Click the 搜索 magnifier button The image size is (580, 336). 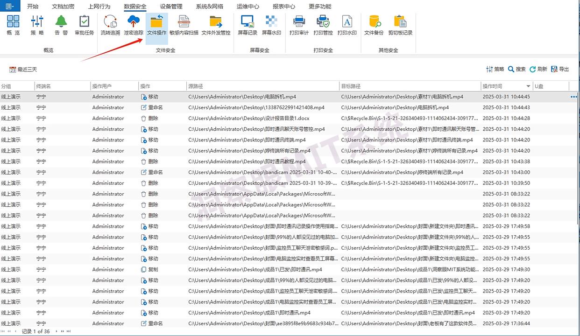(517, 69)
